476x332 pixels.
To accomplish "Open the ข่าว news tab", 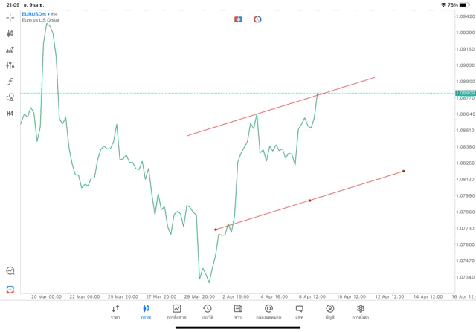I will pos(238,312).
